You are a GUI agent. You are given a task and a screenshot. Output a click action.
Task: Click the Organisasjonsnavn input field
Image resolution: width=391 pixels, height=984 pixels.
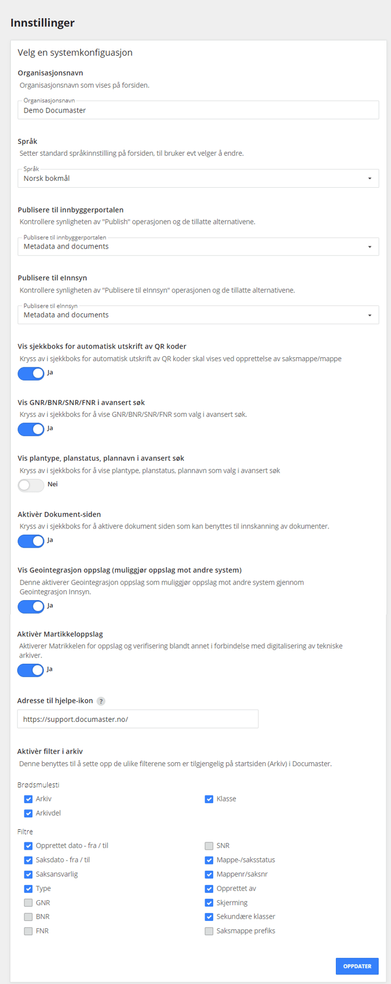(198, 110)
